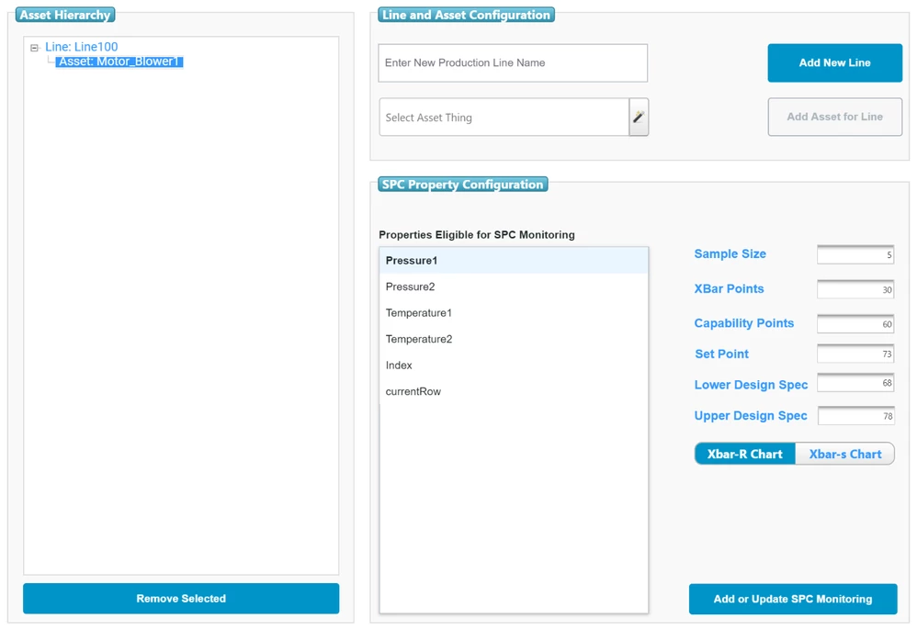Click the Lower Design Spec value field
The height and width of the screenshot is (630, 917).
(855, 383)
